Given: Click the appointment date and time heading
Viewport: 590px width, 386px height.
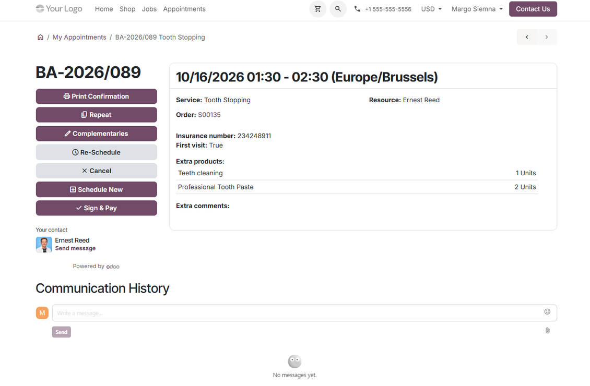Looking at the screenshot, I should [306, 77].
